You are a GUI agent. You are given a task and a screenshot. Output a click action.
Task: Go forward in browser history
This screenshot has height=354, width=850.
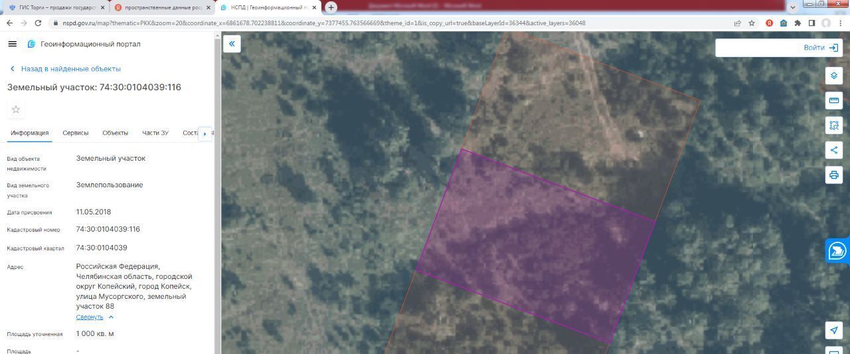[x=24, y=23]
